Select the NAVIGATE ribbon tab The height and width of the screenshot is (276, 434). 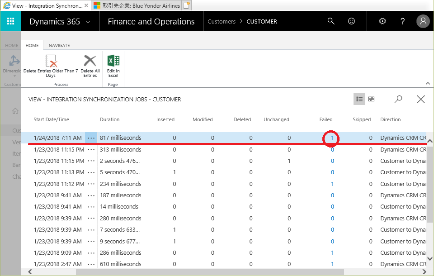59,45
